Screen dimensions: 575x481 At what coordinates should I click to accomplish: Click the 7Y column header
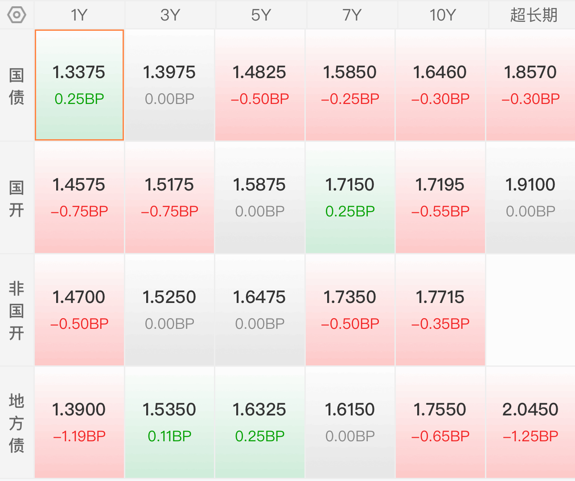click(352, 15)
